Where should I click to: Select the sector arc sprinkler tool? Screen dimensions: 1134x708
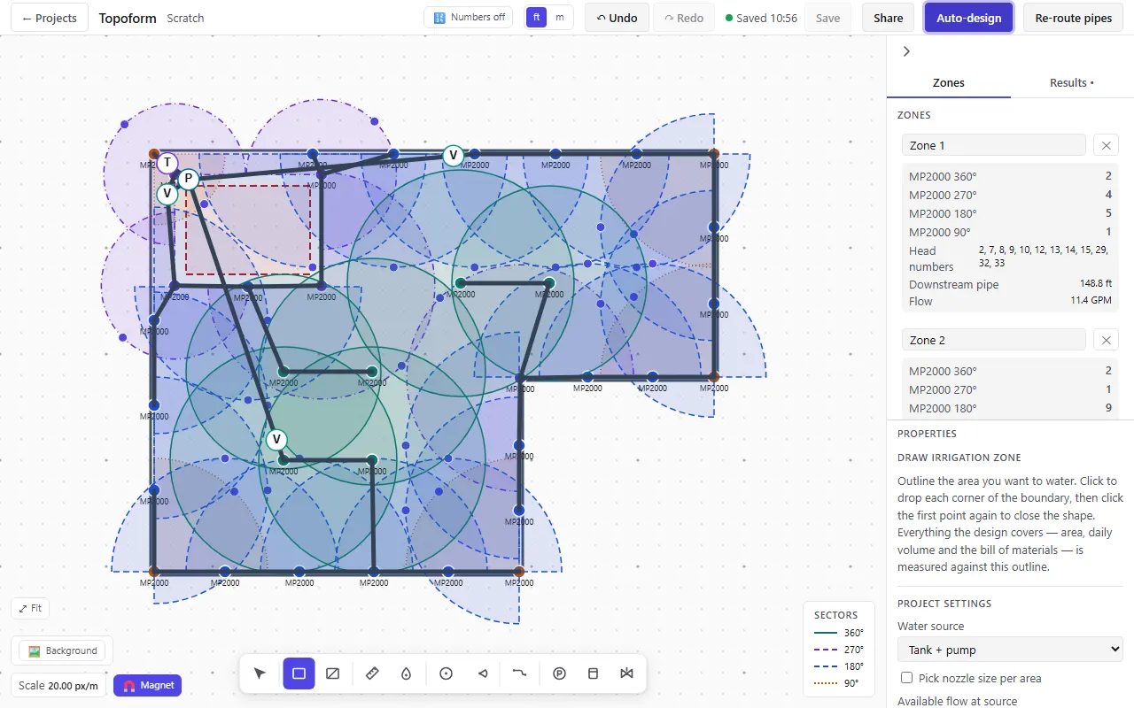pos(483,673)
